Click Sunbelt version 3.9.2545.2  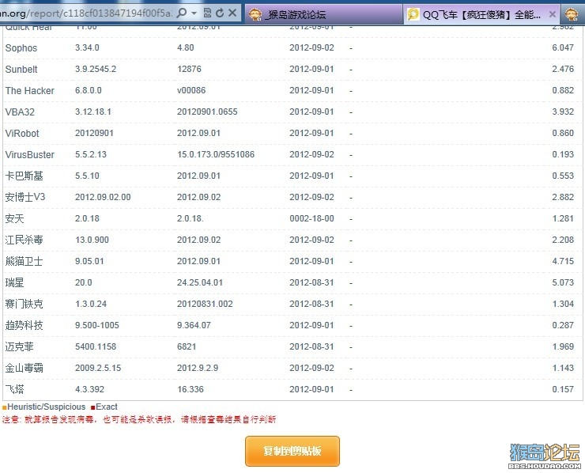pyautogui.click(x=96, y=69)
